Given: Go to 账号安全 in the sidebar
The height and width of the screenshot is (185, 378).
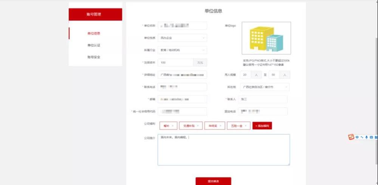Looking at the screenshot, I should (94, 57).
